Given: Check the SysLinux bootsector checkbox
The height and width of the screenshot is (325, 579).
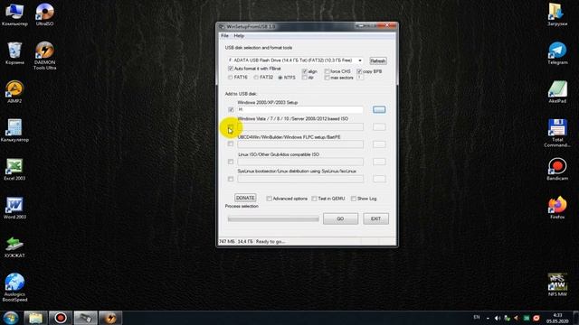Looking at the screenshot, I should tap(231, 179).
